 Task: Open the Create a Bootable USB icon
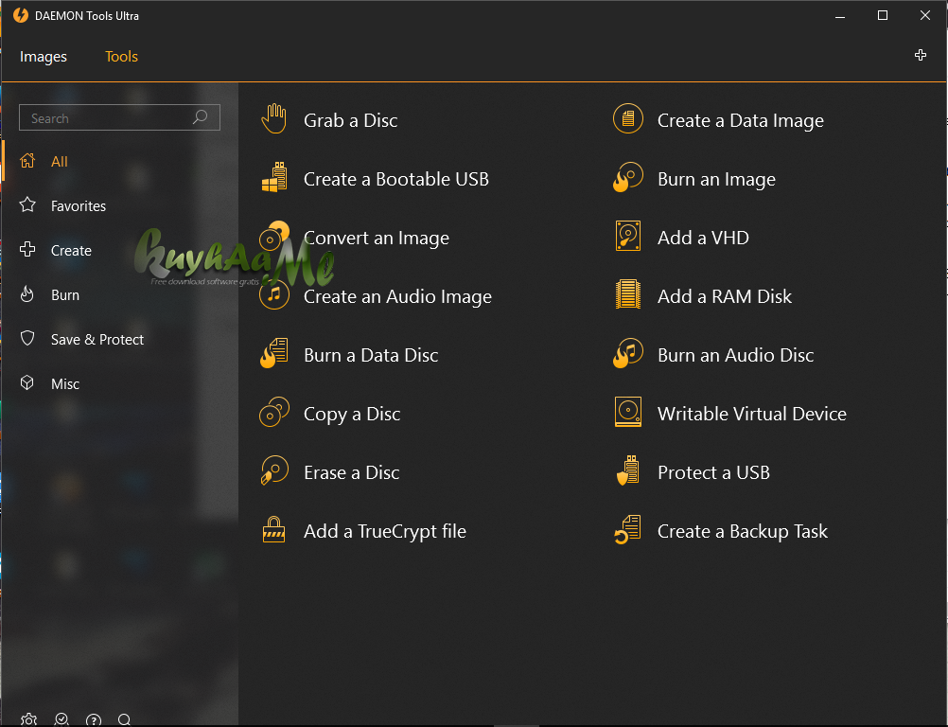[273, 177]
